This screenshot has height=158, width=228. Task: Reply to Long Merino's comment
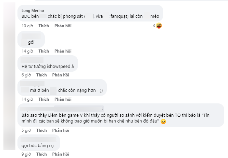[x=63, y=26]
